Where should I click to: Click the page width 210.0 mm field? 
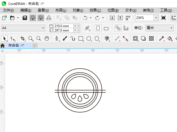(64, 26)
